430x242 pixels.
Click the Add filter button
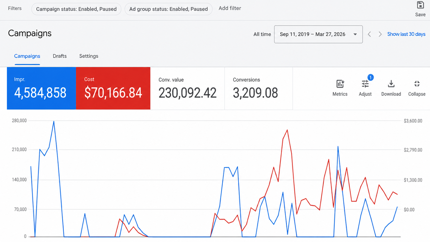[230, 8]
